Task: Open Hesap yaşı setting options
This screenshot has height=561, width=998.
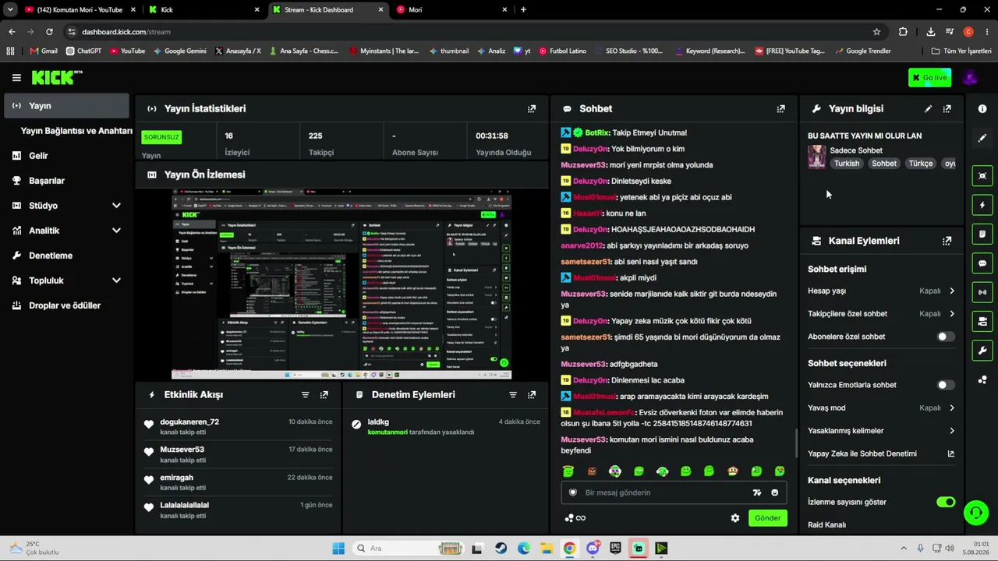Action: [881, 291]
